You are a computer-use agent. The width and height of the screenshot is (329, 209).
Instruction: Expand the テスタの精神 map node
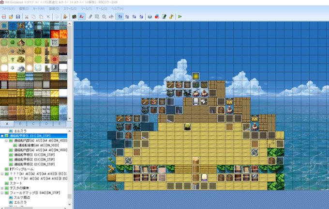pyautogui.click(x=2, y=188)
